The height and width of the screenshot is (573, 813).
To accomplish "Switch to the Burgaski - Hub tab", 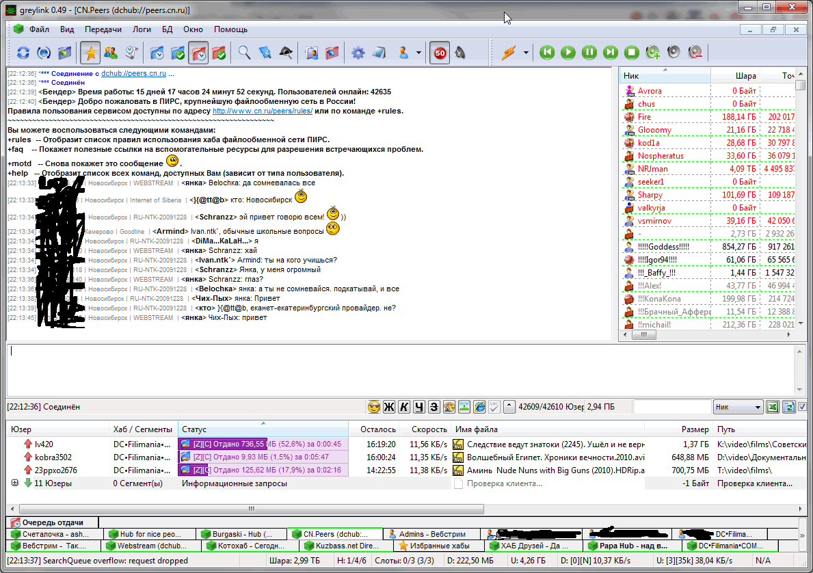I will [241, 534].
